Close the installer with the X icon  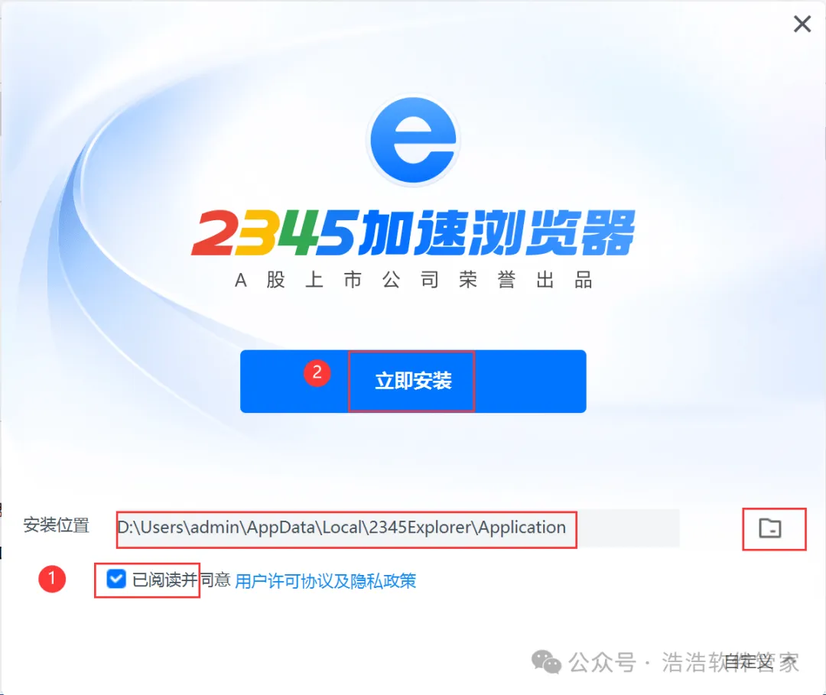(802, 24)
